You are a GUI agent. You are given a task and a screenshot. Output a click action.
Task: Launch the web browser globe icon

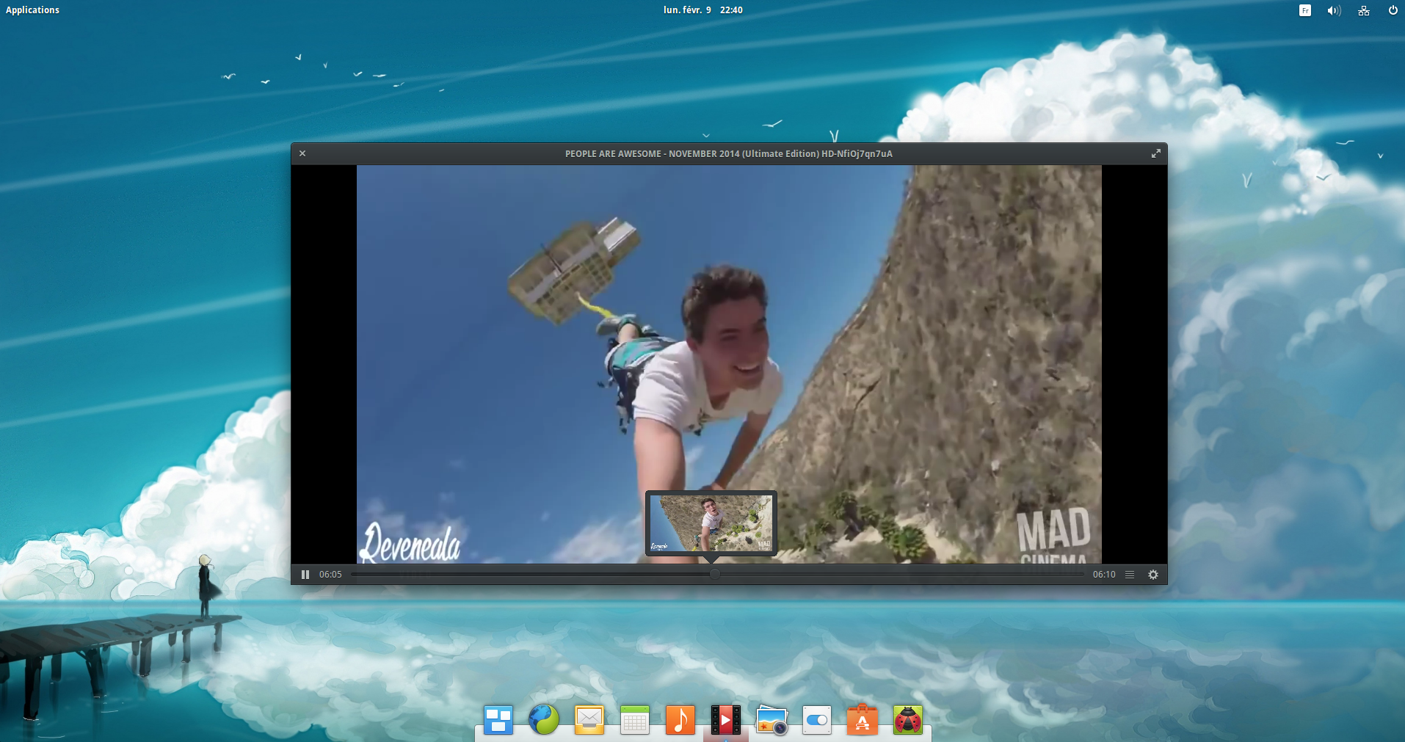(544, 720)
